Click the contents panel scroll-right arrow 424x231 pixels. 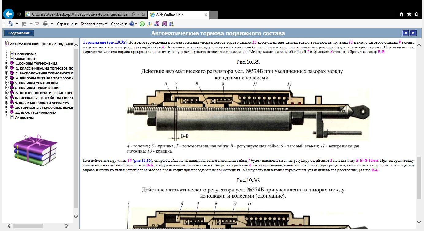[67, 226]
